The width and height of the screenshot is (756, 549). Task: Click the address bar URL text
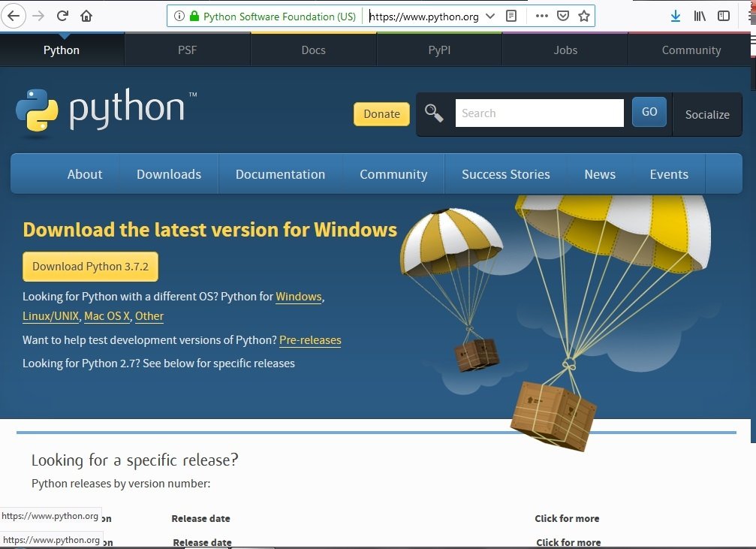point(424,17)
